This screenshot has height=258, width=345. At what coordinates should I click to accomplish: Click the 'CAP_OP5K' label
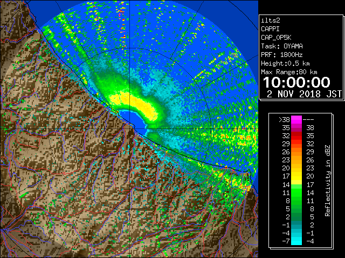(x=276, y=38)
